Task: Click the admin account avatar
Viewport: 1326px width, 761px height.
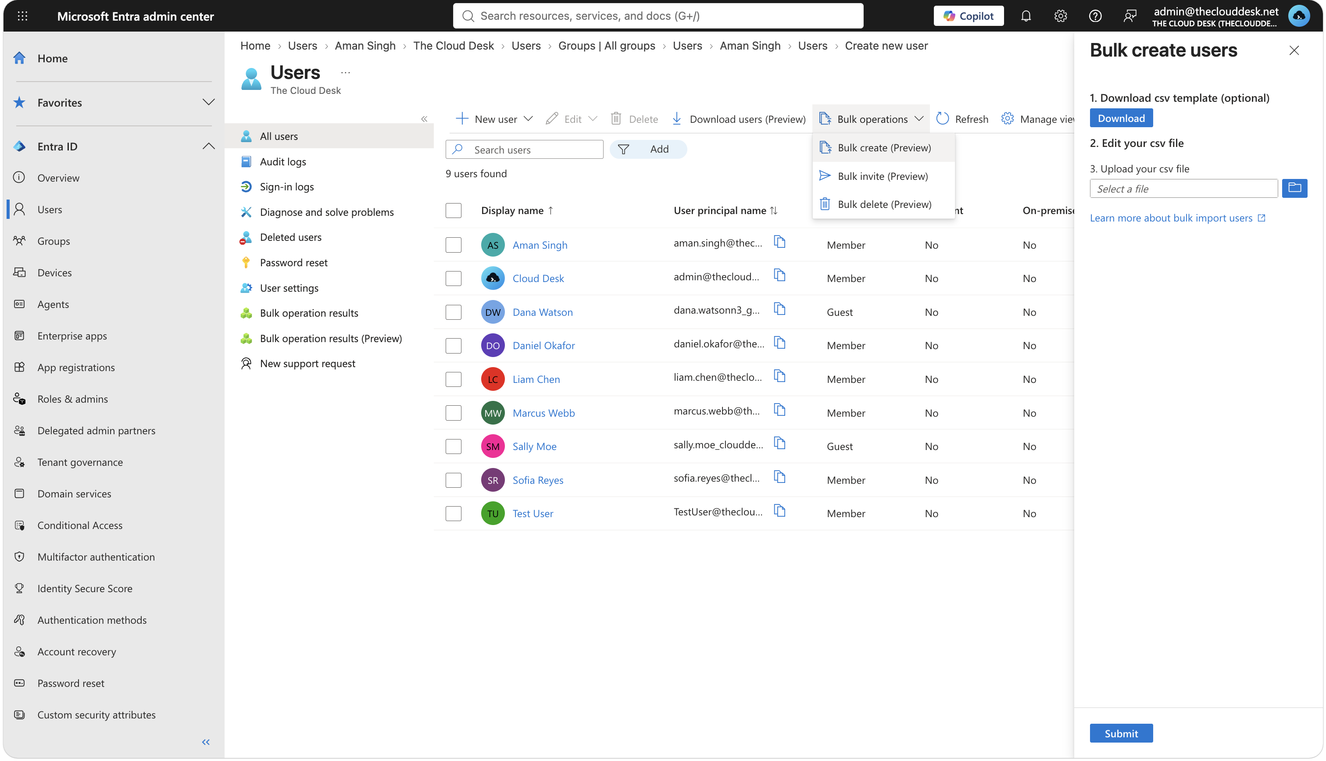Action: (1298, 16)
